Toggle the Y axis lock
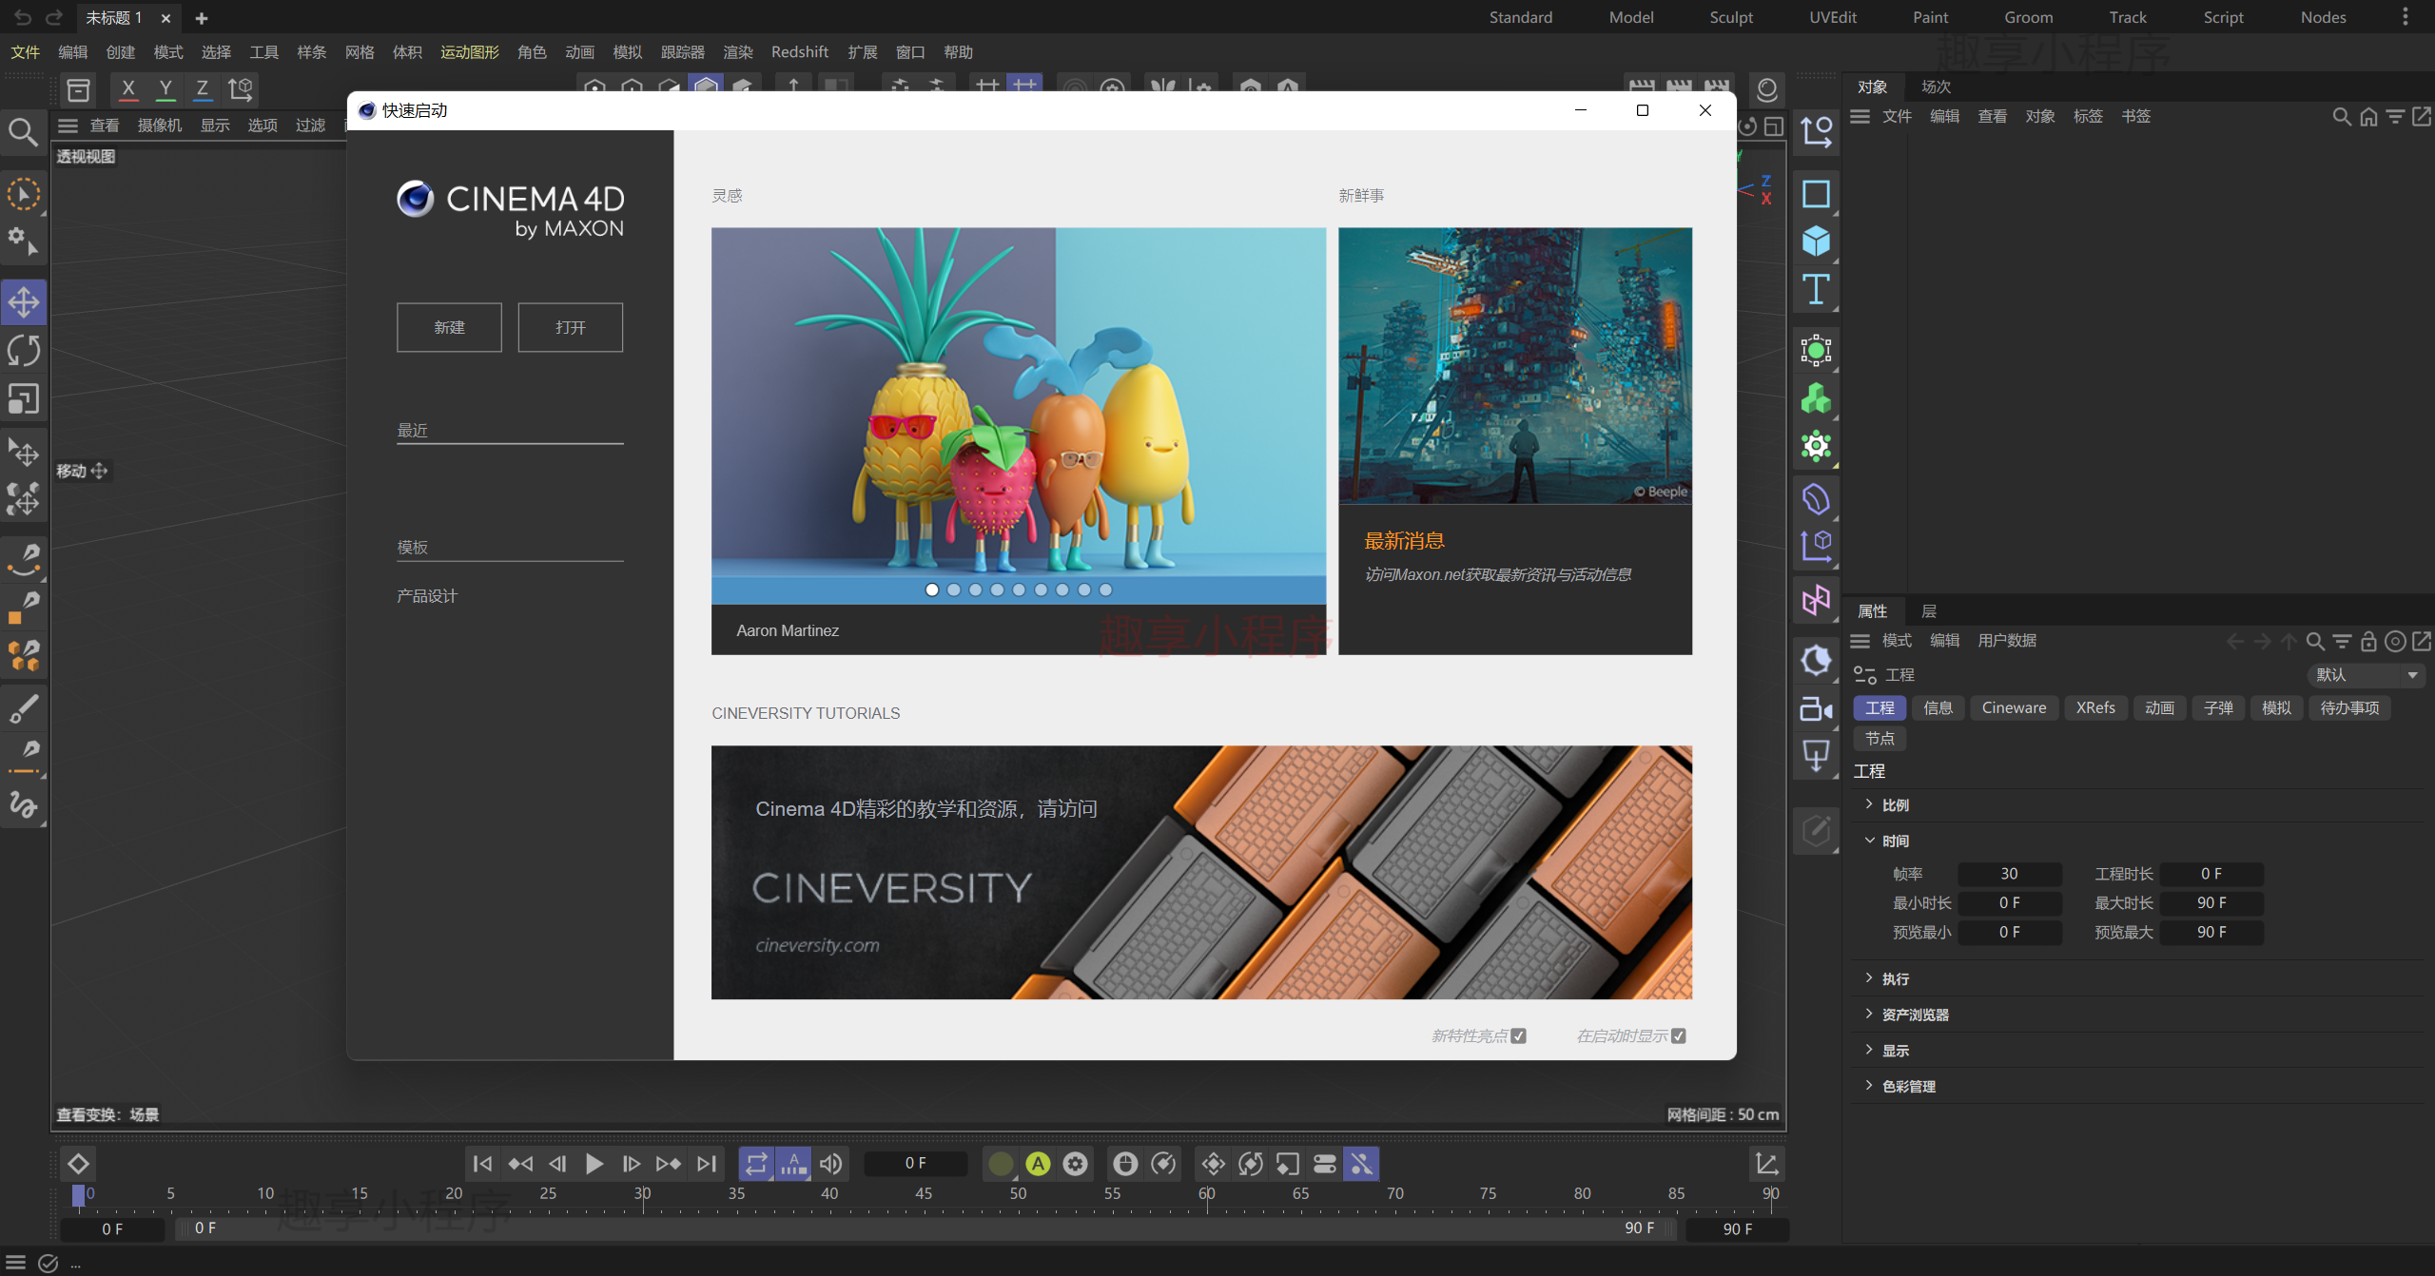This screenshot has height=1276, width=2435. click(x=166, y=89)
